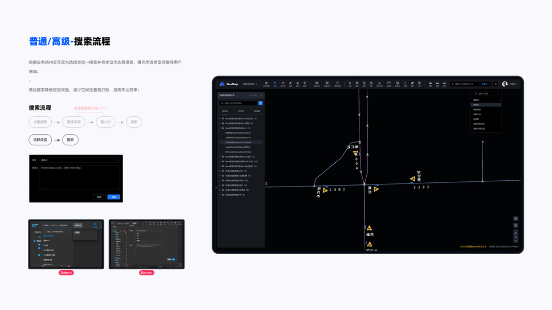
Task: Collapse Mark数据-图像轨迹Mark (5) folder
Action: coord(220,128)
